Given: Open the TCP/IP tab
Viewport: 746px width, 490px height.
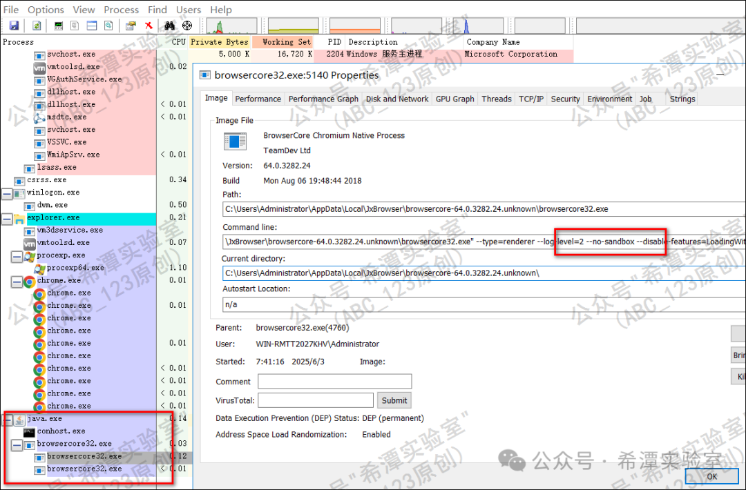Looking at the screenshot, I should pyautogui.click(x=531, y=99).
